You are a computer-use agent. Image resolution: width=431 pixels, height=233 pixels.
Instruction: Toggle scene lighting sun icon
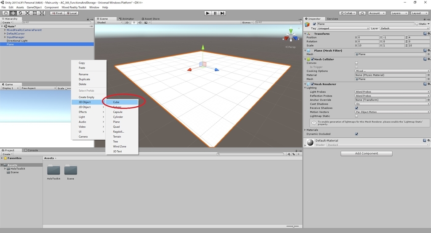coord(134,23)
